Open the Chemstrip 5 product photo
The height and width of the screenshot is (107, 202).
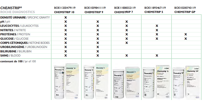coord(156,82)
